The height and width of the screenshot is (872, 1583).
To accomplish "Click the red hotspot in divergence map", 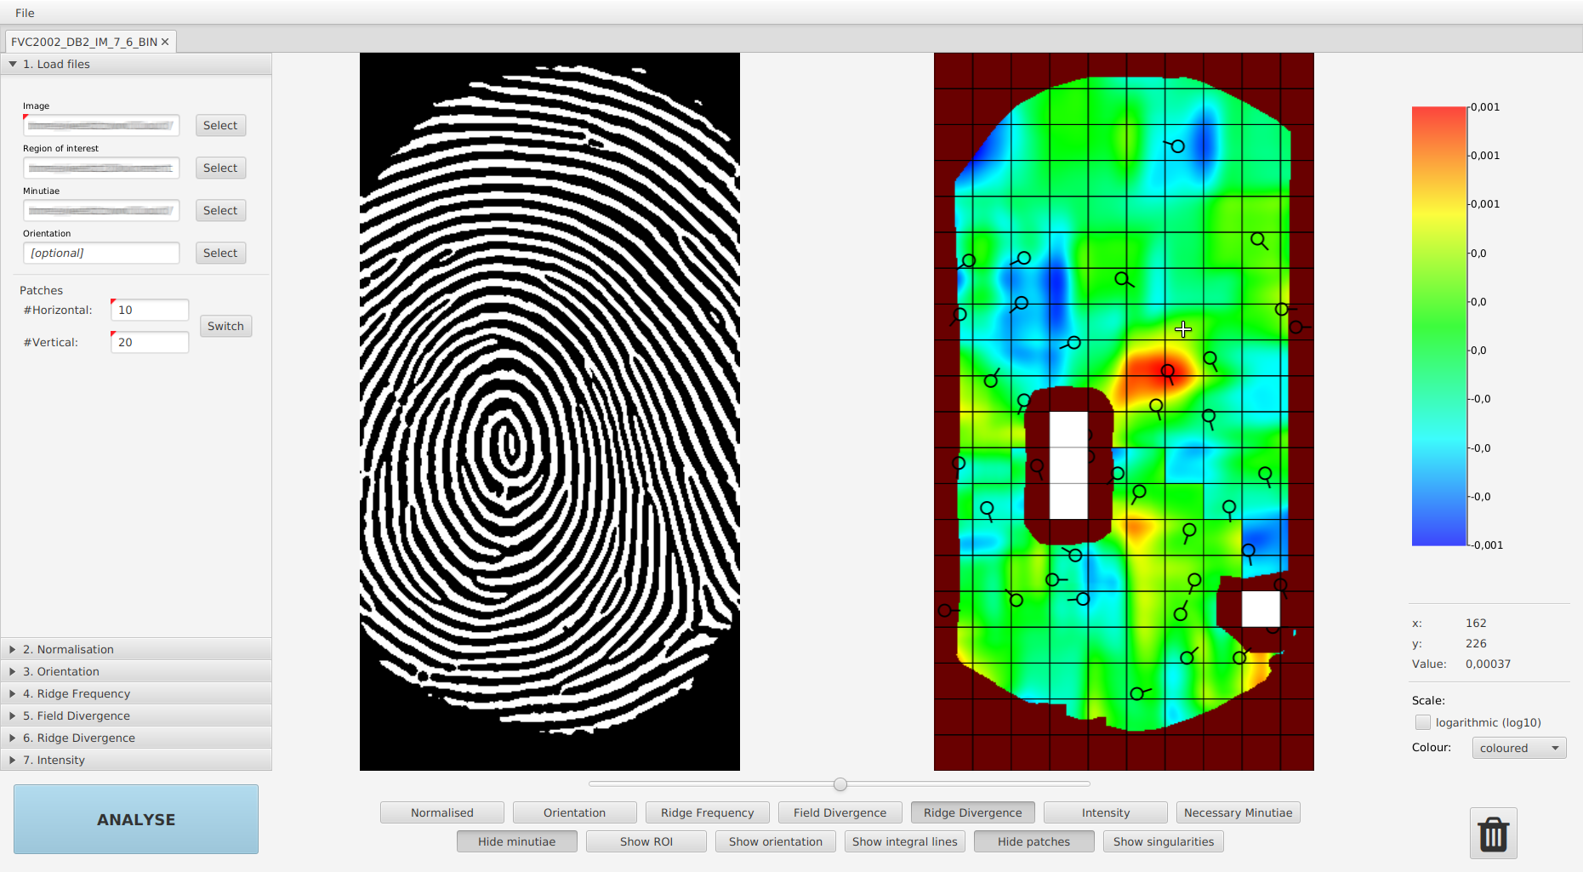I will pyautogui.click(x=1157, y=371).
